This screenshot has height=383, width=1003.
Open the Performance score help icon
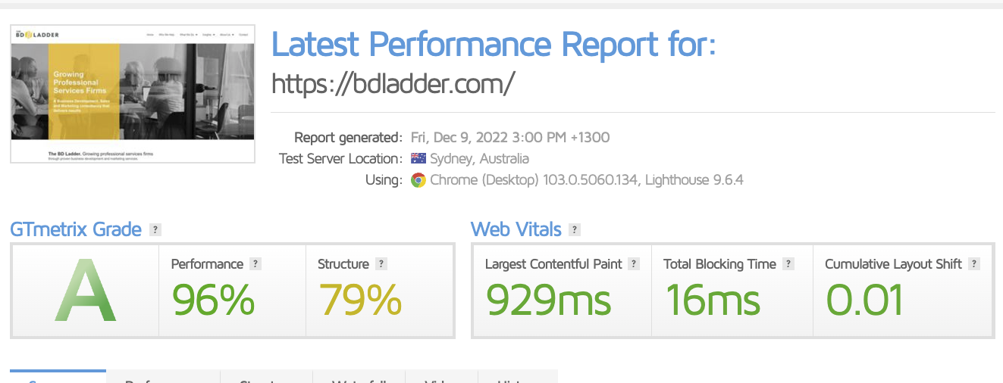255,264
